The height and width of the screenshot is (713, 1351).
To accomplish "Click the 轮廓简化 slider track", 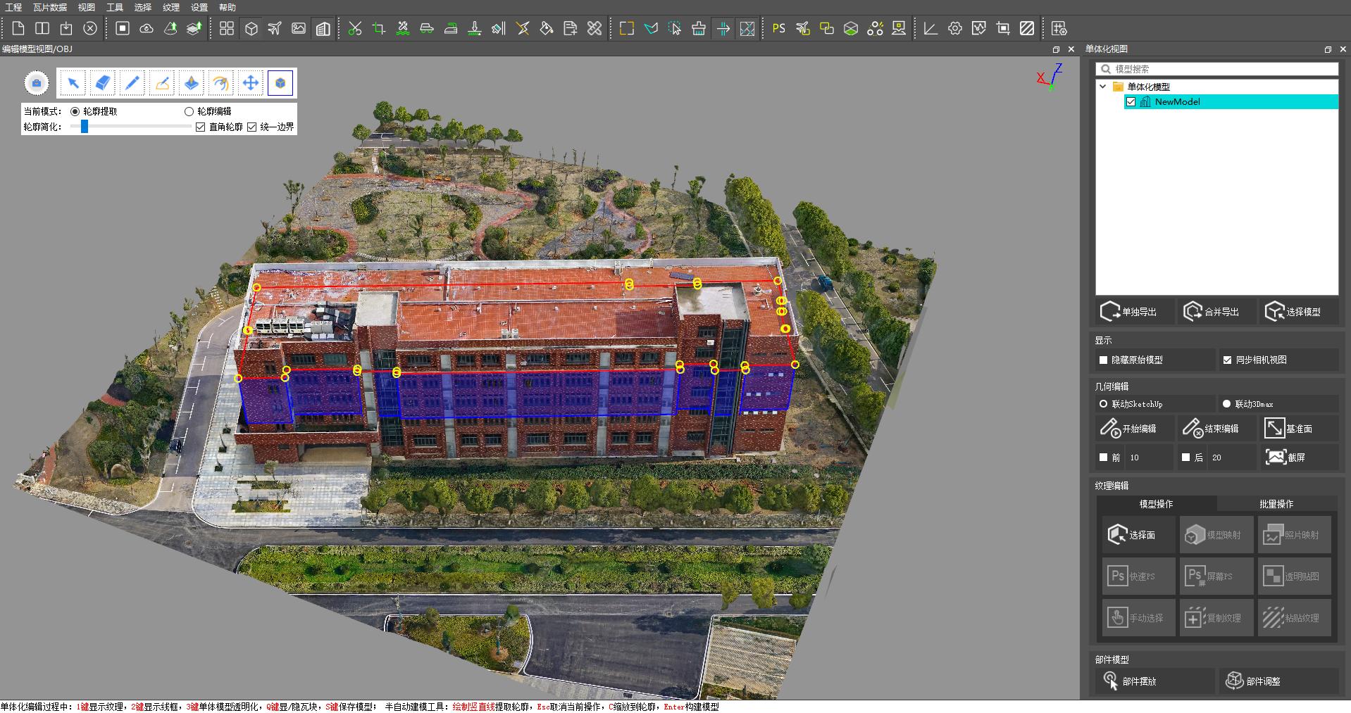I will 131,127.
